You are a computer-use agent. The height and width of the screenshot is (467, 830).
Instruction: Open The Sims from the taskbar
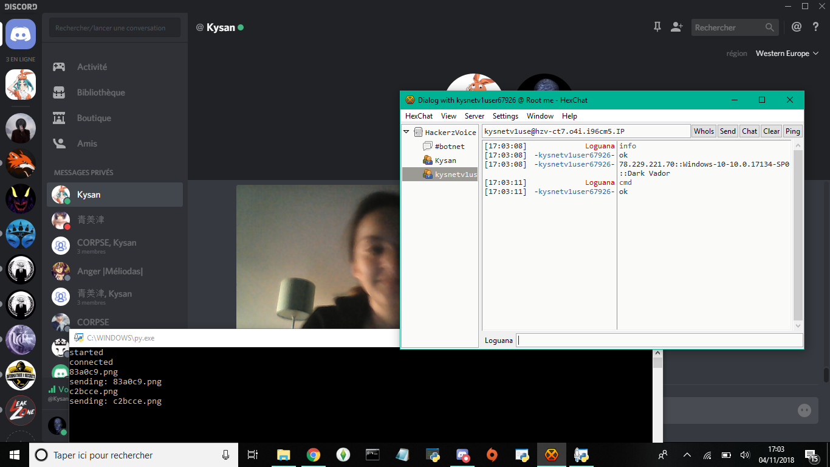343,455
